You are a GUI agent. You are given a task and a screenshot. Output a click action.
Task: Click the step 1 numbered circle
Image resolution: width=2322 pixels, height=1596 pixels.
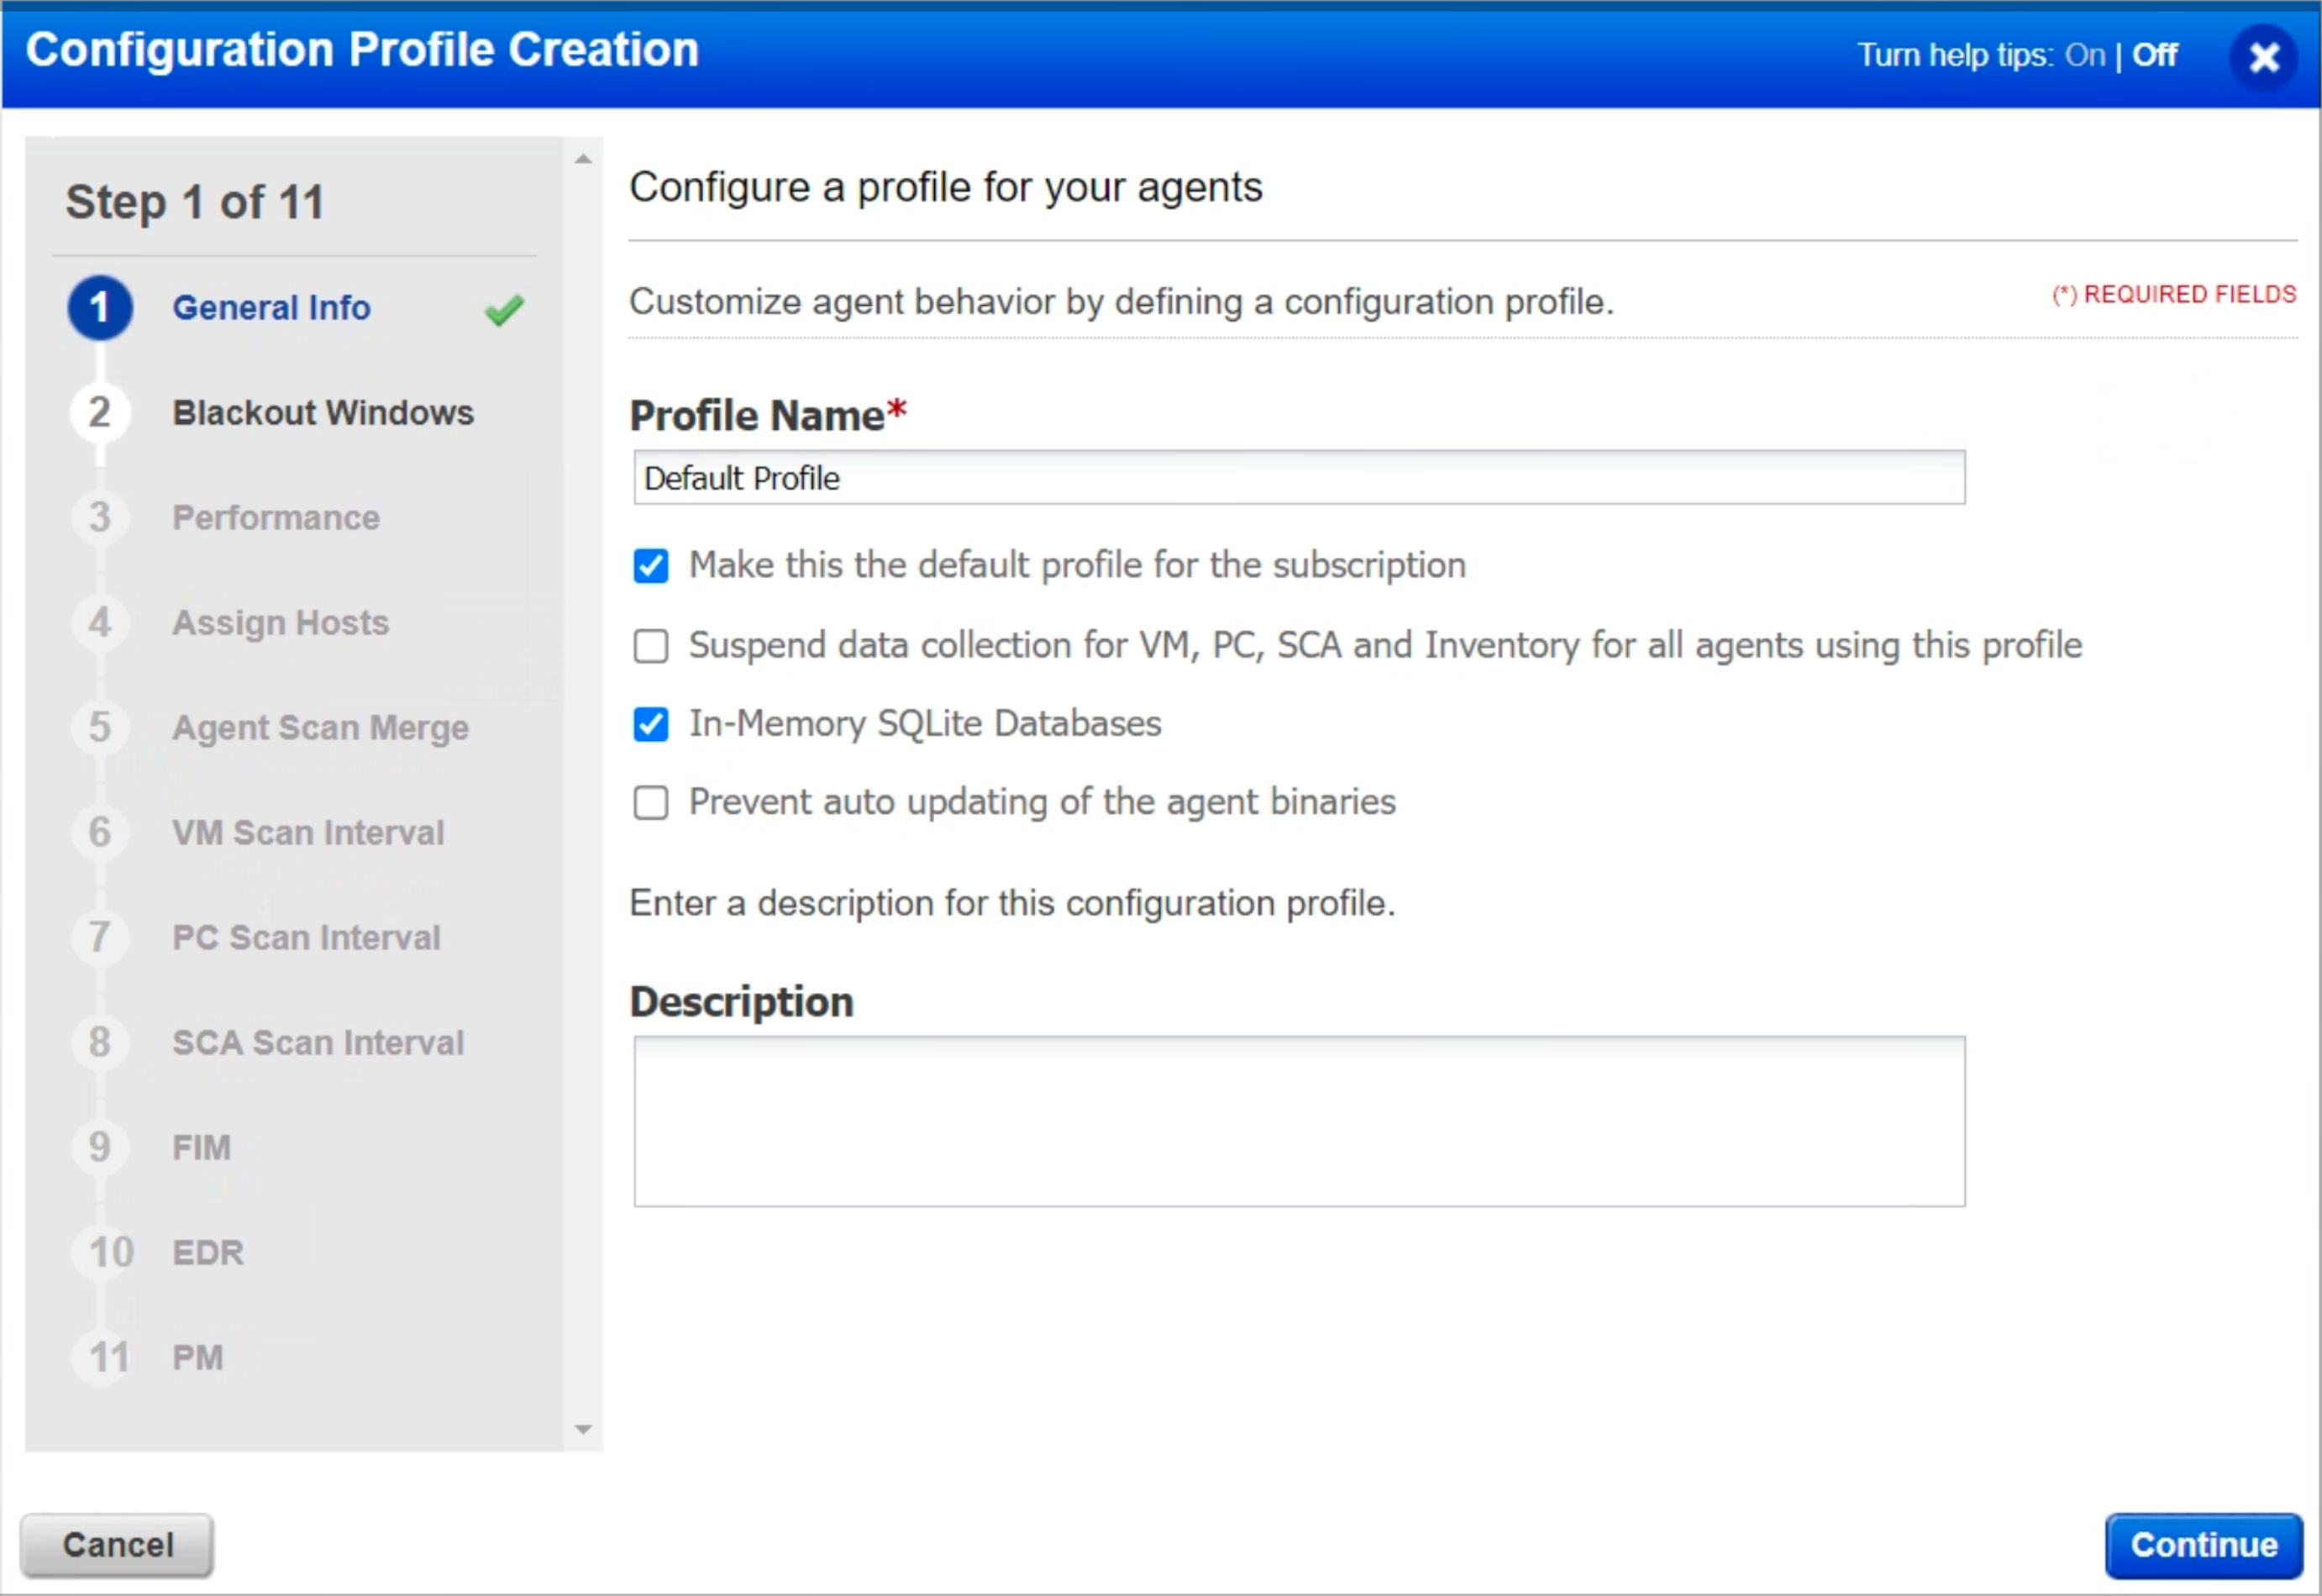coord(100,307)
